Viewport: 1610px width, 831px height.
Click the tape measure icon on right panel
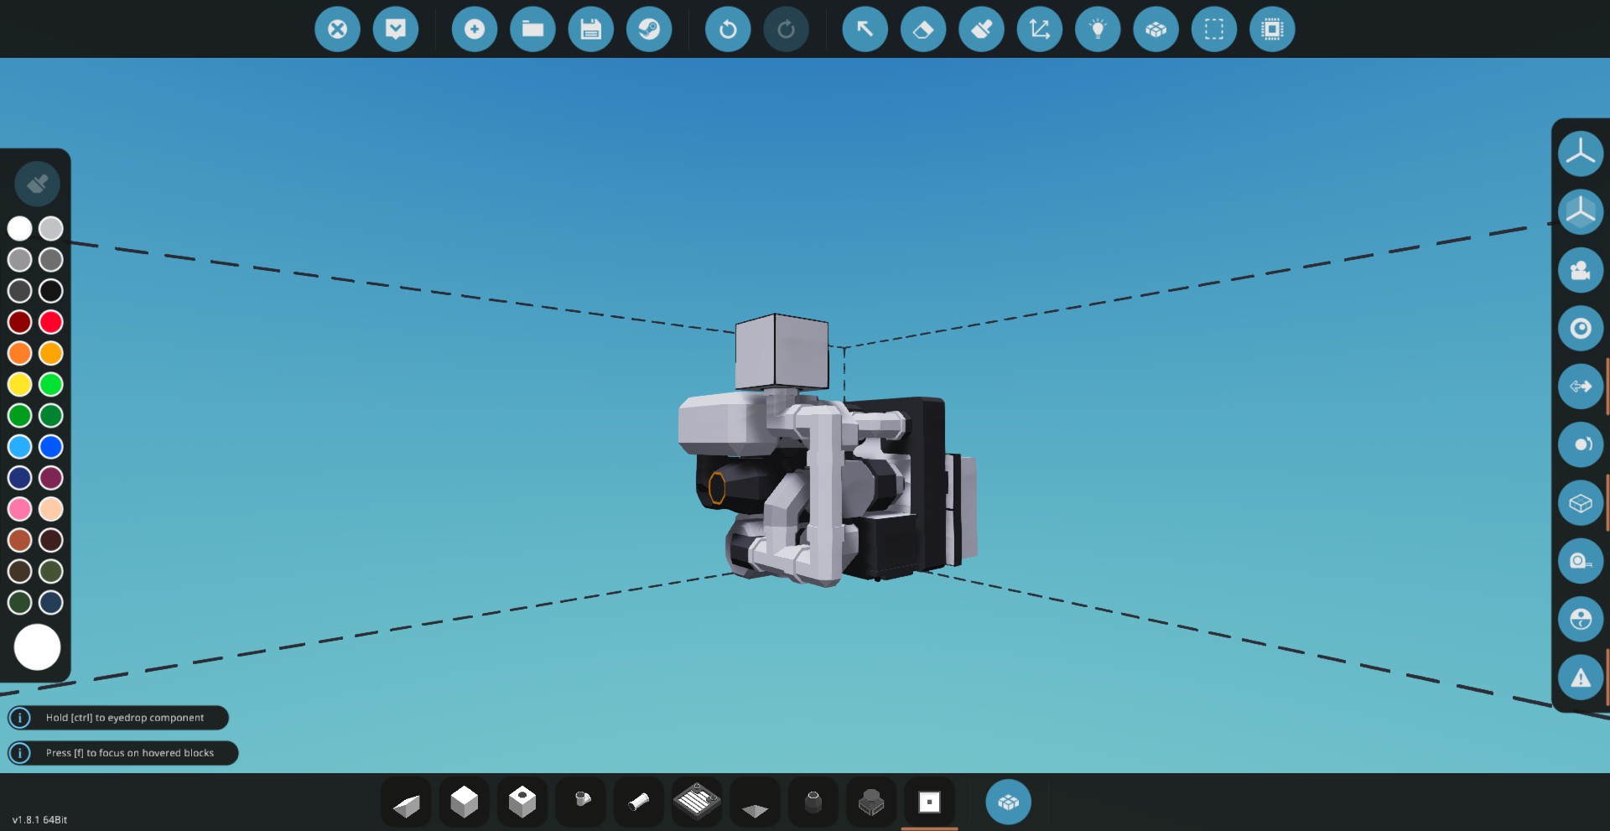pos(1581,561)
